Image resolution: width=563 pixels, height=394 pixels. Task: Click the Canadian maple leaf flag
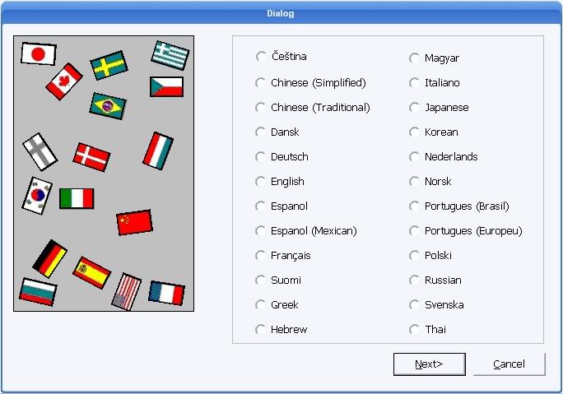64,81
